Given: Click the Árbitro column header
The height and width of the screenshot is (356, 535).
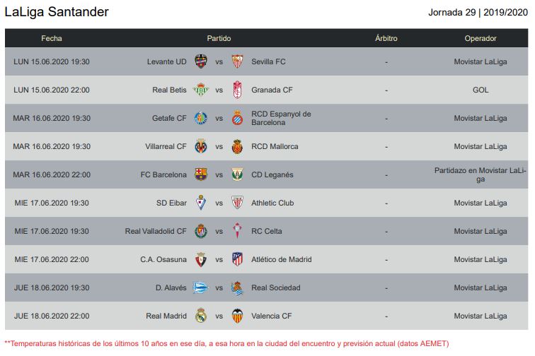Looking at the screenshot, I should (386, 38).
